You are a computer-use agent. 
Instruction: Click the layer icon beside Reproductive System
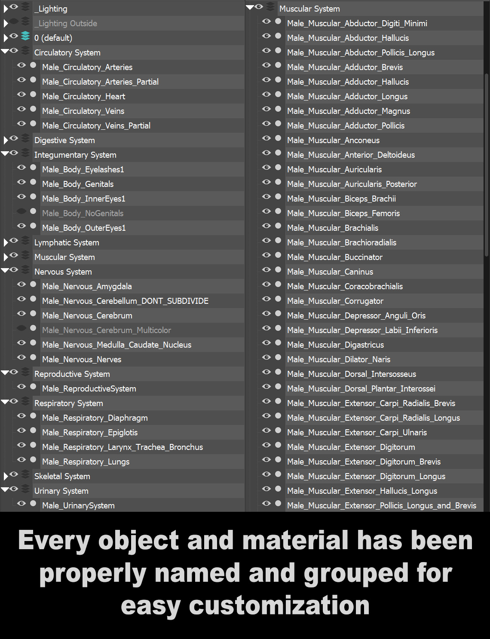pos(26,372)
